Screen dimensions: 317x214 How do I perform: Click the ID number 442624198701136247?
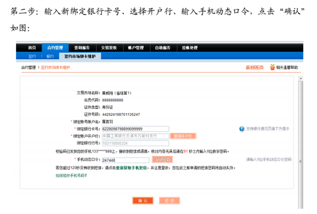pos(121,114)
